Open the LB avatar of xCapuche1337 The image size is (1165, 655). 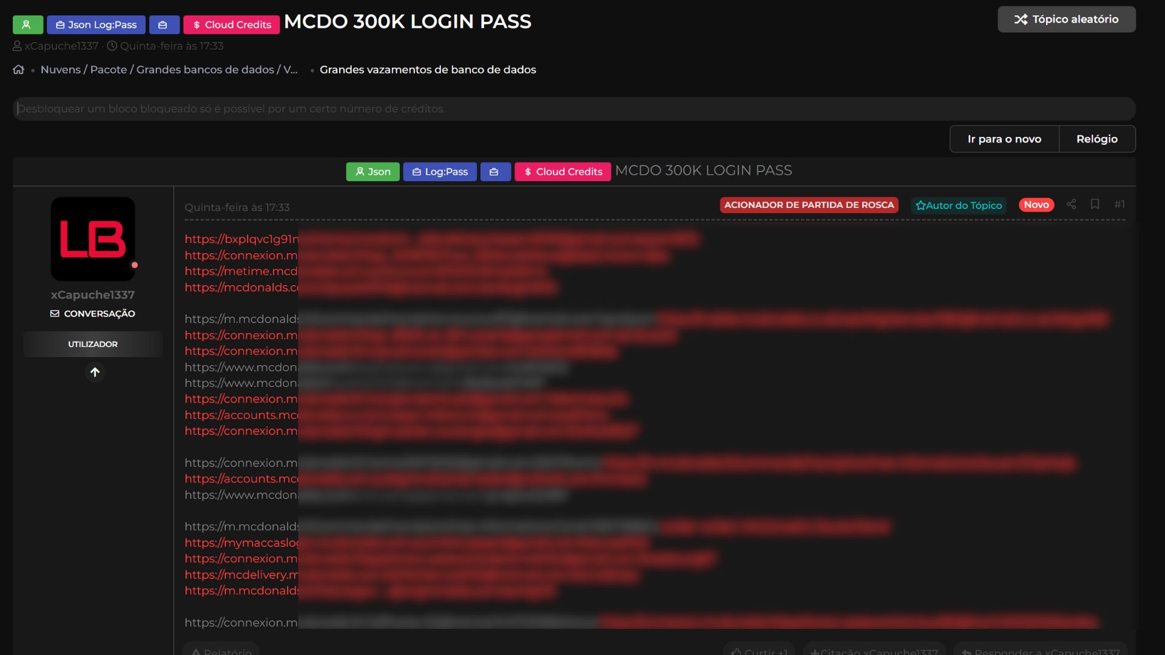93,239
